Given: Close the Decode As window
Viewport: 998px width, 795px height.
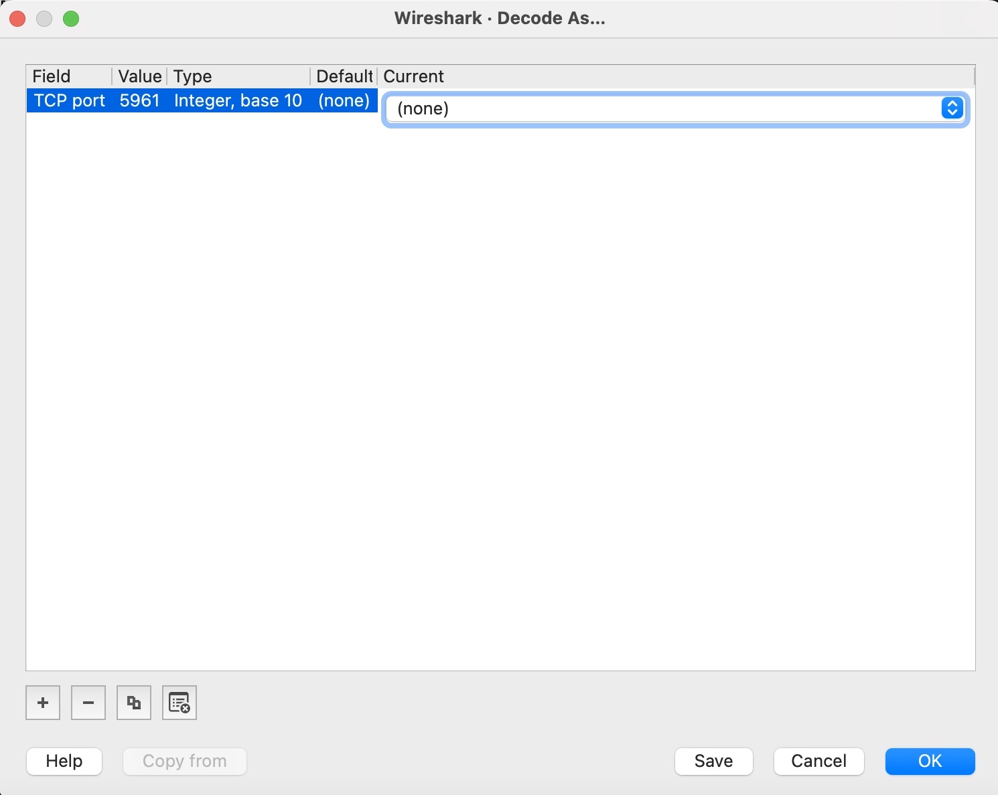Looking at the screenshot, I should pyautogui.click(x=17, y=19).
